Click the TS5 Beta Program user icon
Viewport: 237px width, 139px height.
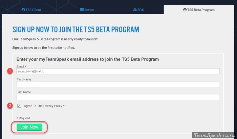(185, 10)
